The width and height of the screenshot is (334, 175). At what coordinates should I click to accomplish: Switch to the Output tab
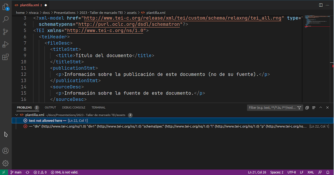[x=50, y=108]
